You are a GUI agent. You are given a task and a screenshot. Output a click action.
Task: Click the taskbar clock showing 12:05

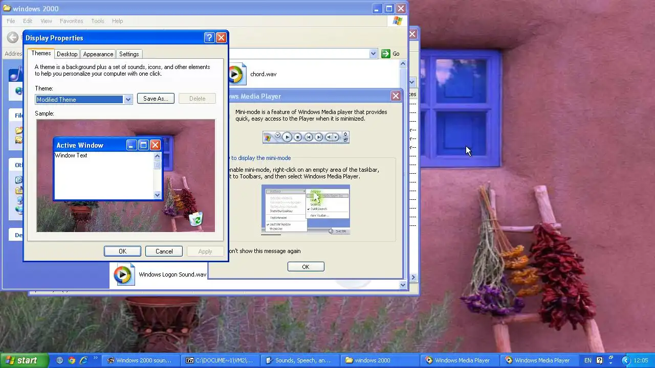pyautogui.click(x=641, y=360)
